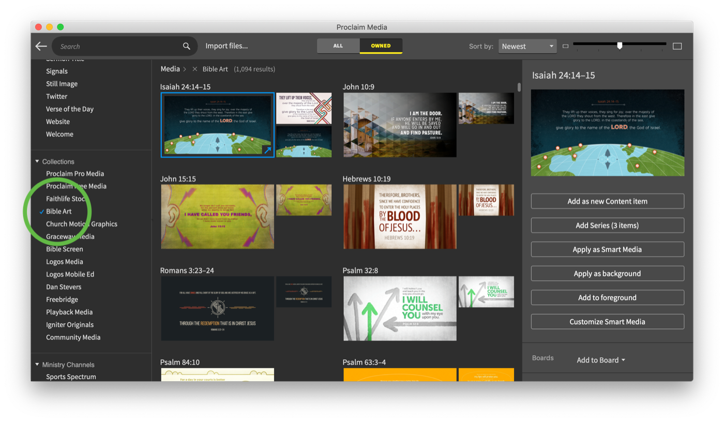This screenshot has width=724, height=422.
Task: Click the large thumbnail size icon
Action: point(677,46)
